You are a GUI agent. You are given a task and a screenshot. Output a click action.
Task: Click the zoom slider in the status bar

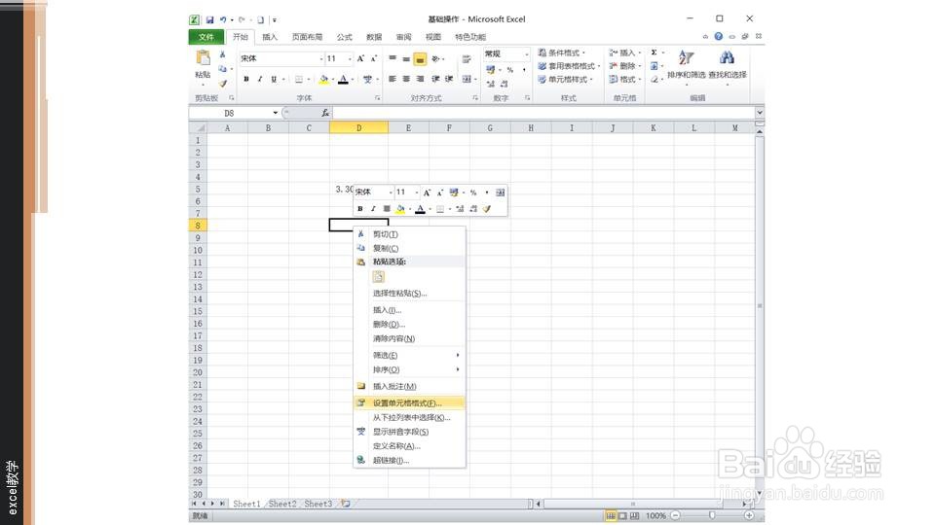(x=712, y=515)
